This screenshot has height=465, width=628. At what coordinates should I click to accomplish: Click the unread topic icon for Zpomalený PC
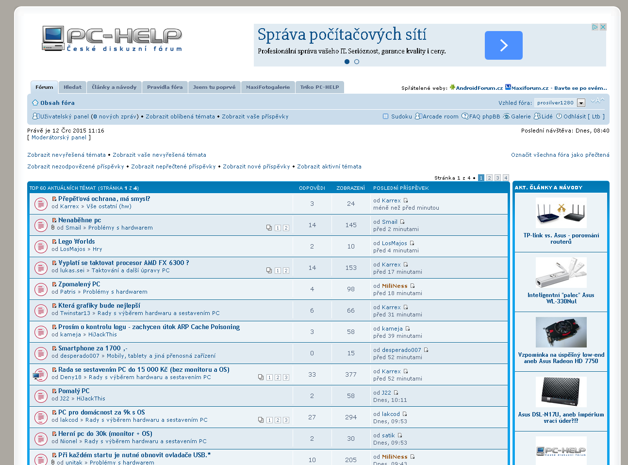pos(41,289)
